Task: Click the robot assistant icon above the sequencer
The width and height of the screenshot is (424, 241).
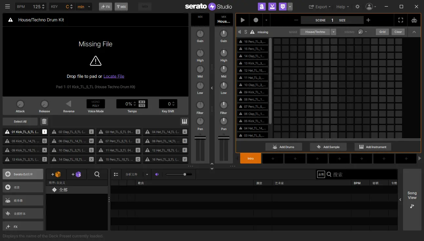Action: (414, 20)
